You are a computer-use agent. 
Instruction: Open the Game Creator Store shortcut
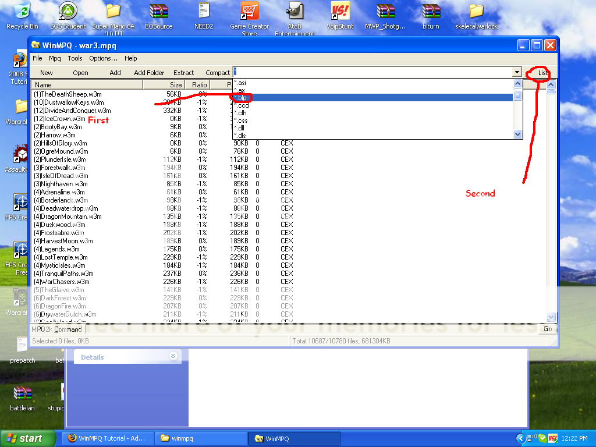coord(249,12)
